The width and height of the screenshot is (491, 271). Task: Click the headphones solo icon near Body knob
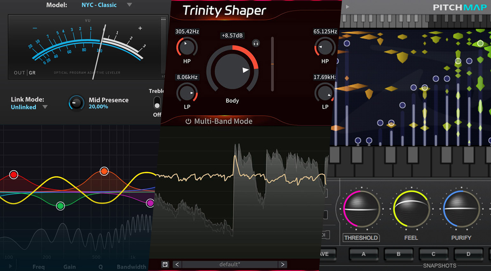click(x=256, y=43)
